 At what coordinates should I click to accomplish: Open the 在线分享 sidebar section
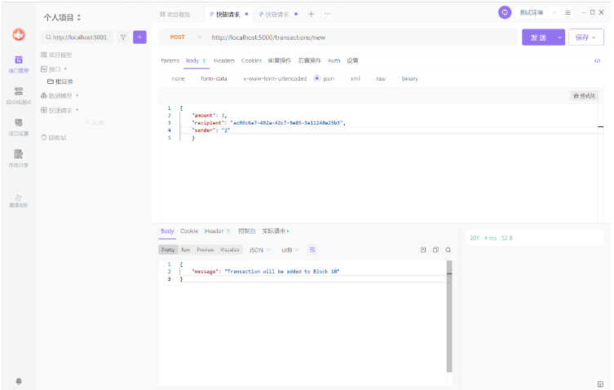19,159
